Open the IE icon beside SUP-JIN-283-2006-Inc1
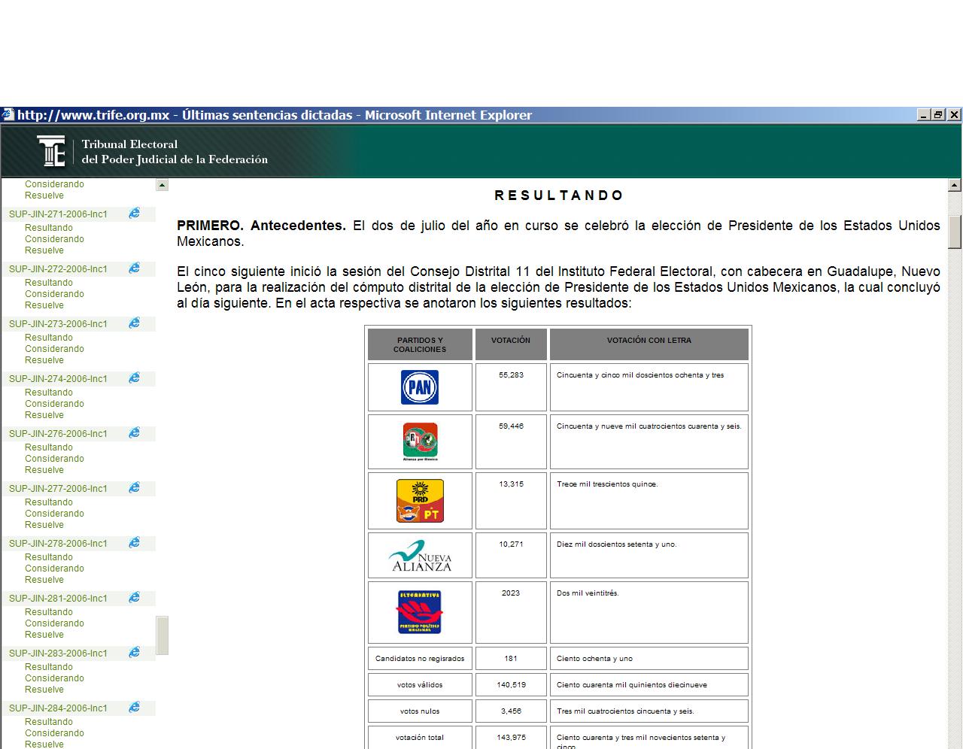963x749 pixels. 134,653
